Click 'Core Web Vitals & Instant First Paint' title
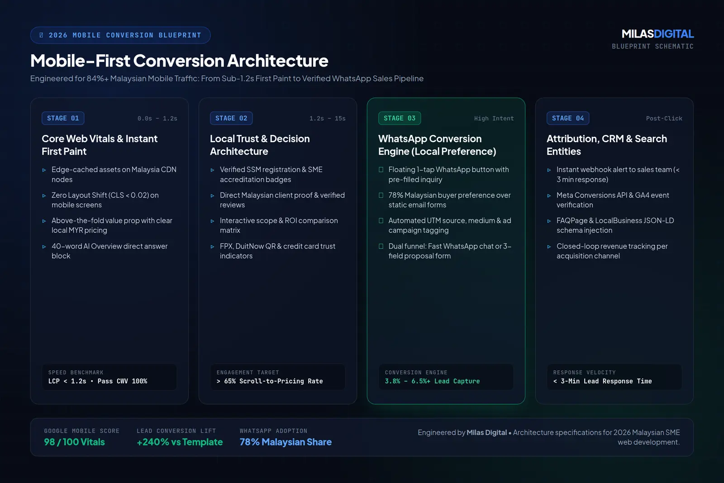 click(x=100, y=145)
